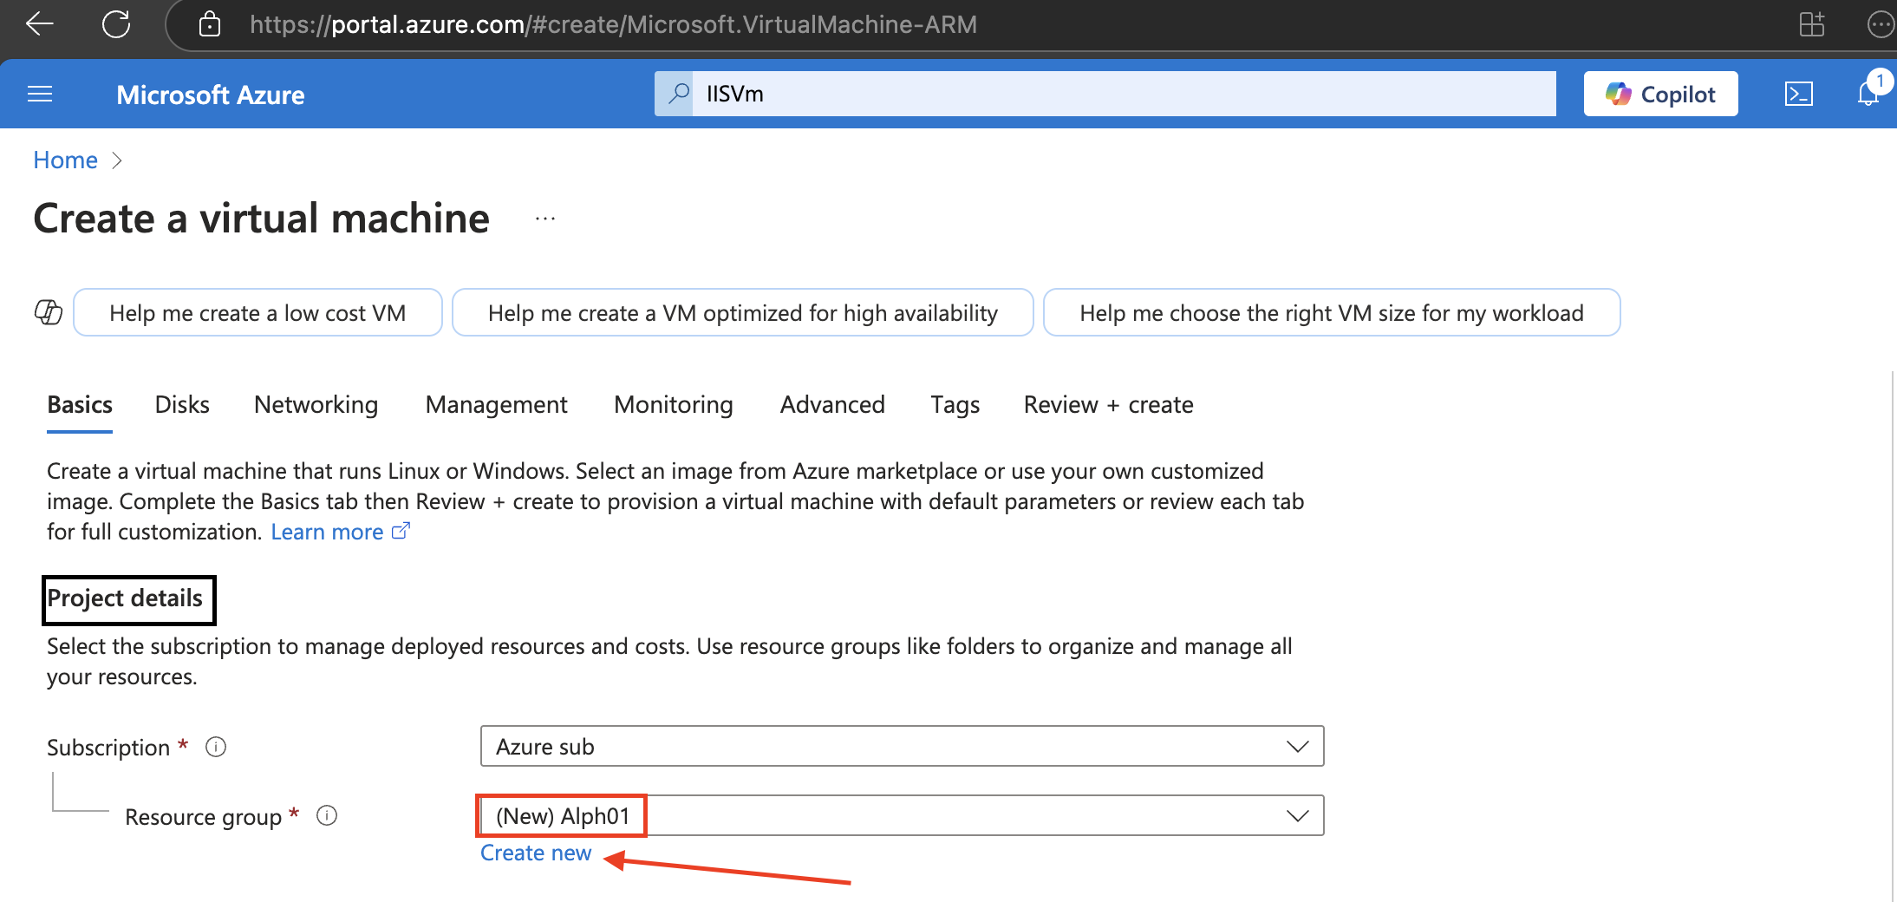Click the search magnifier icon
This screenshot has width=1897, height=902.
click(679, 93)
